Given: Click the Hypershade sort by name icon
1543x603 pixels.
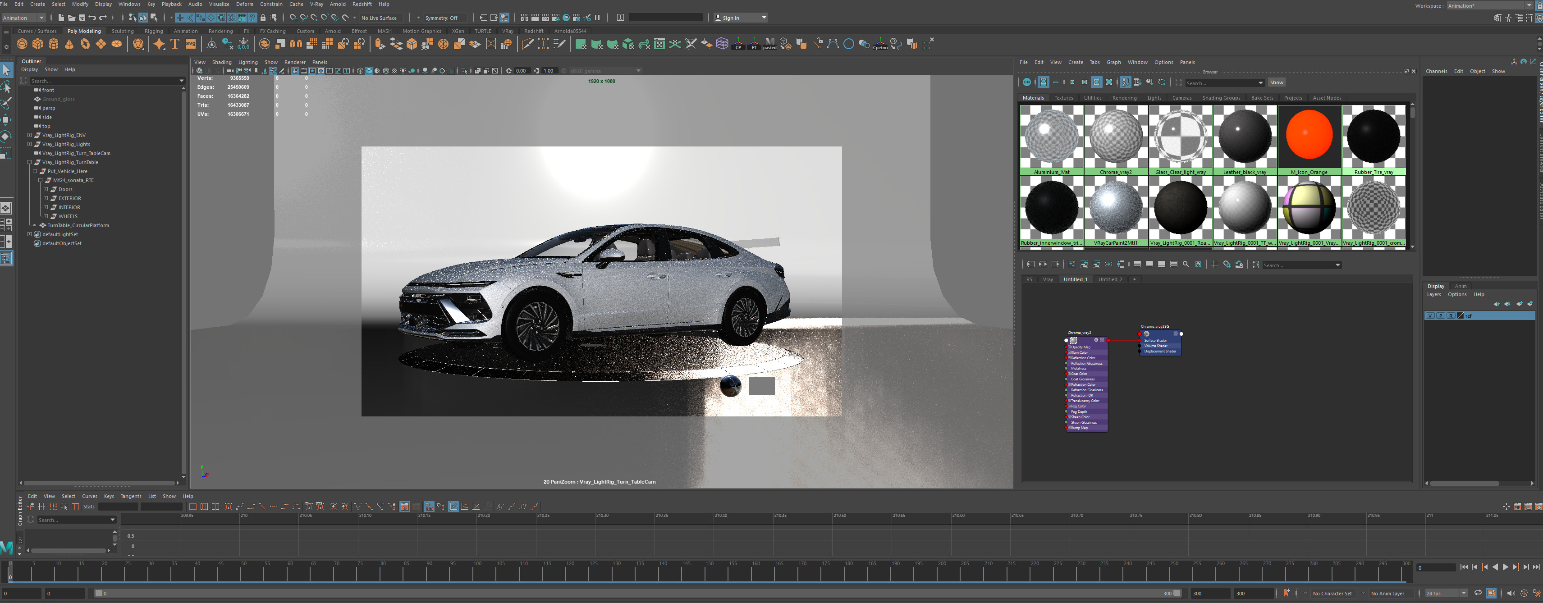Looking at the screenshot, I should coord(1126,82).
